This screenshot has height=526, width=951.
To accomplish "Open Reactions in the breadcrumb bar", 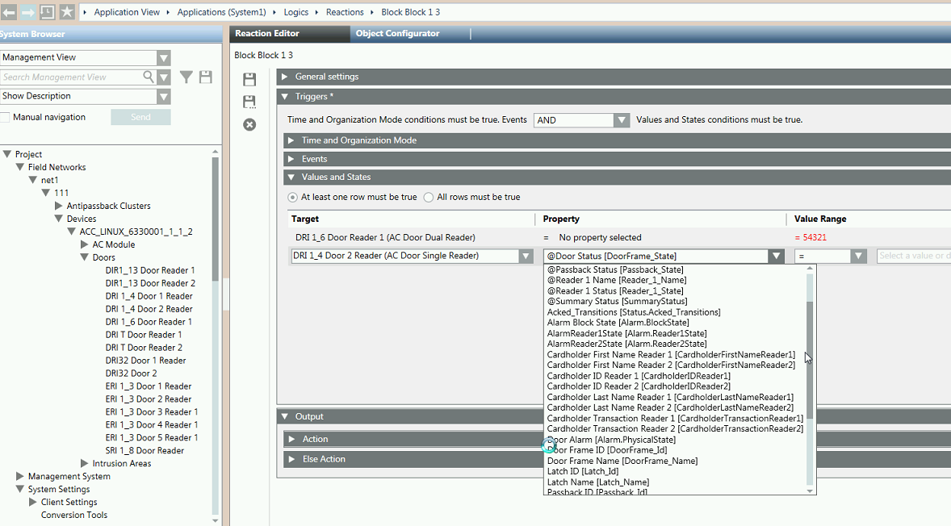I will 345,11.
